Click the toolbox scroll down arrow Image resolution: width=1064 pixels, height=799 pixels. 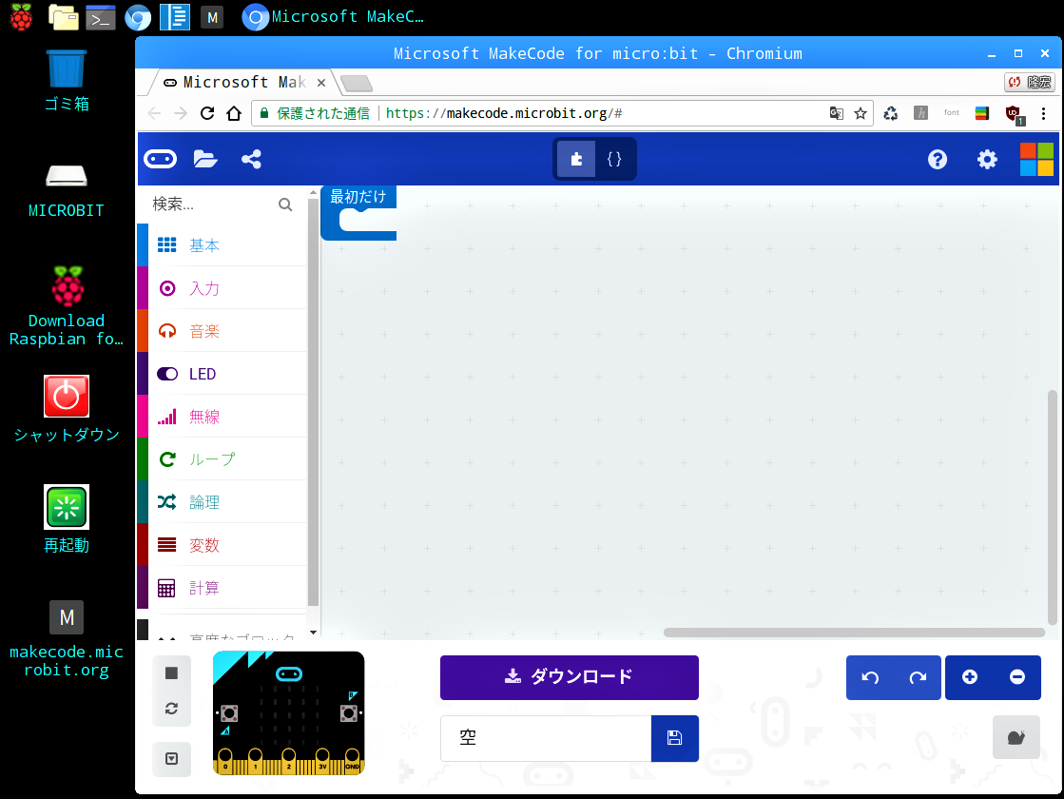313,632
